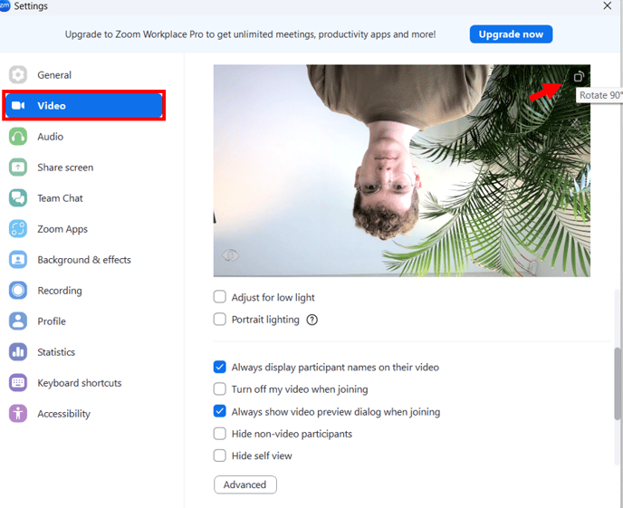
Task: Open the Background & effects section
Action: pos(83,260)
